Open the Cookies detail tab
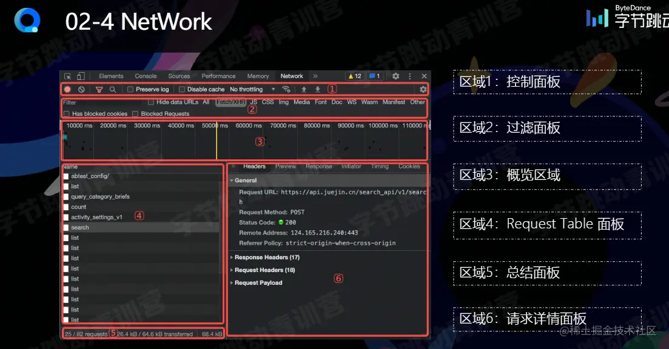Viewport: 669px width, 349px height. point(409,167)
